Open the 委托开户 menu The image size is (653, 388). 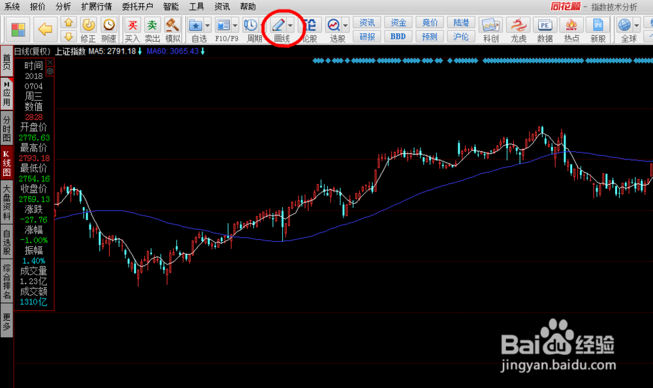point(137,7)
